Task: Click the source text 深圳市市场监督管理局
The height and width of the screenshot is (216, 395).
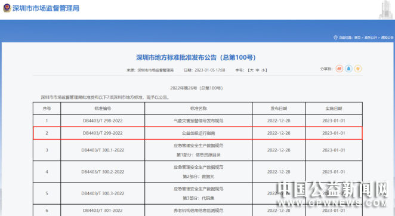Action: [156, 70]
